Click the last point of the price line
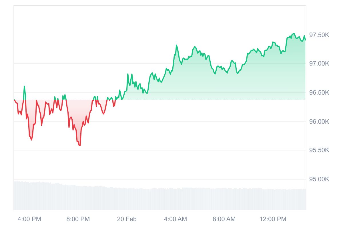The height and width of the screenshot is (228, 343). [305, 40]
